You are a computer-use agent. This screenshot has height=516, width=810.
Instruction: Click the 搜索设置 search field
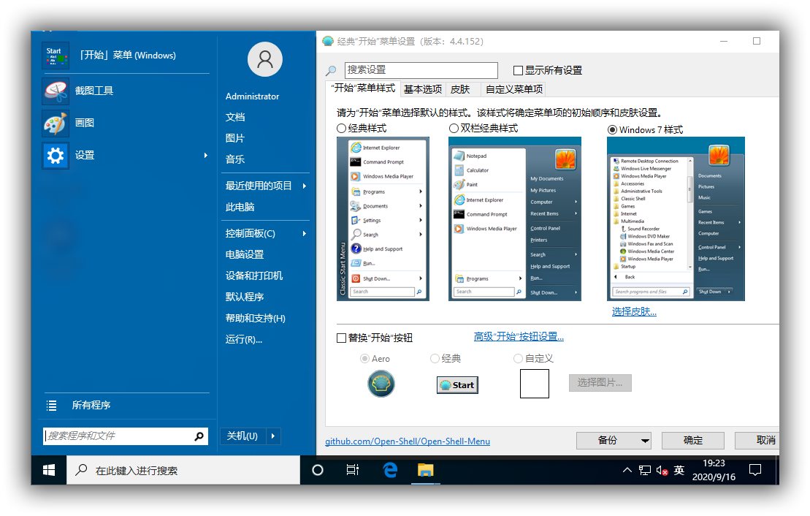421,70
